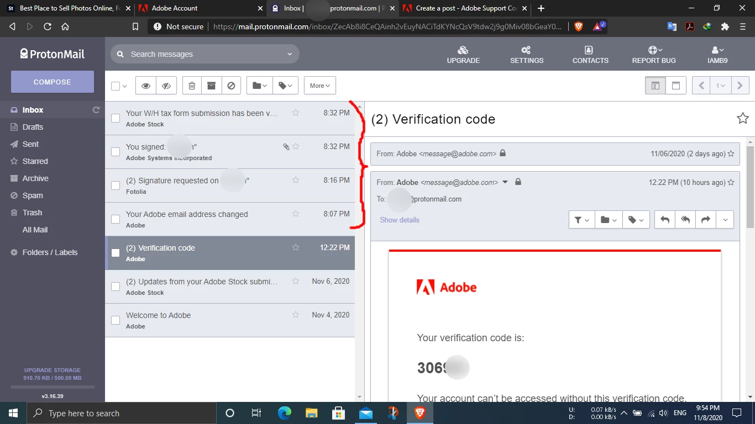Move the message to trash with the toolbar bin icon
The image size is (755, 424).
pos(192,86)
